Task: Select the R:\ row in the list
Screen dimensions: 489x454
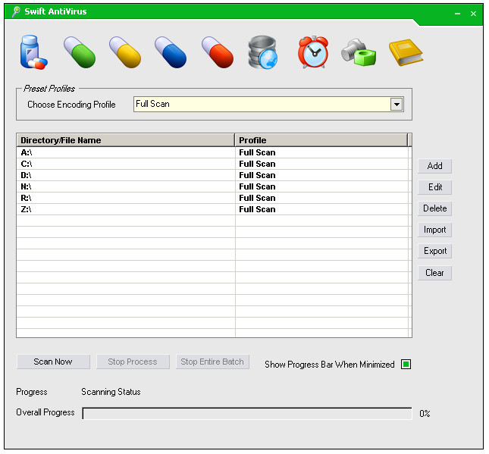Action: pyautogui.click(x=212, y=198)
